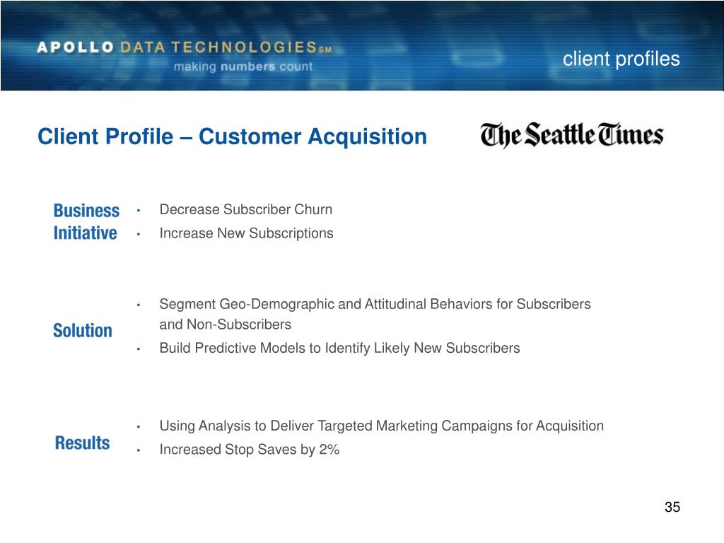The height and width of the screenshot is (543, 724).
Task: Click the Apollo Data Technologies logo
Action: [x=184, y=47]
